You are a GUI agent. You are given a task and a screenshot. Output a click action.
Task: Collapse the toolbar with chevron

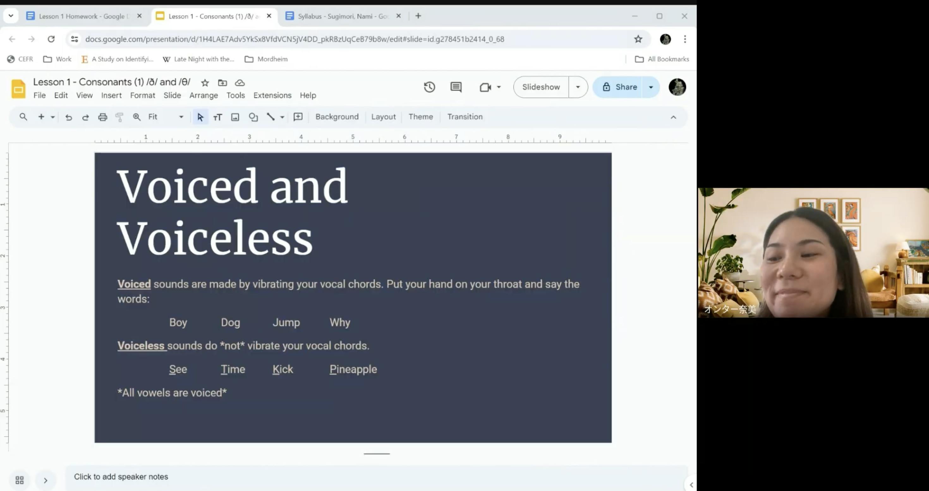673,117
